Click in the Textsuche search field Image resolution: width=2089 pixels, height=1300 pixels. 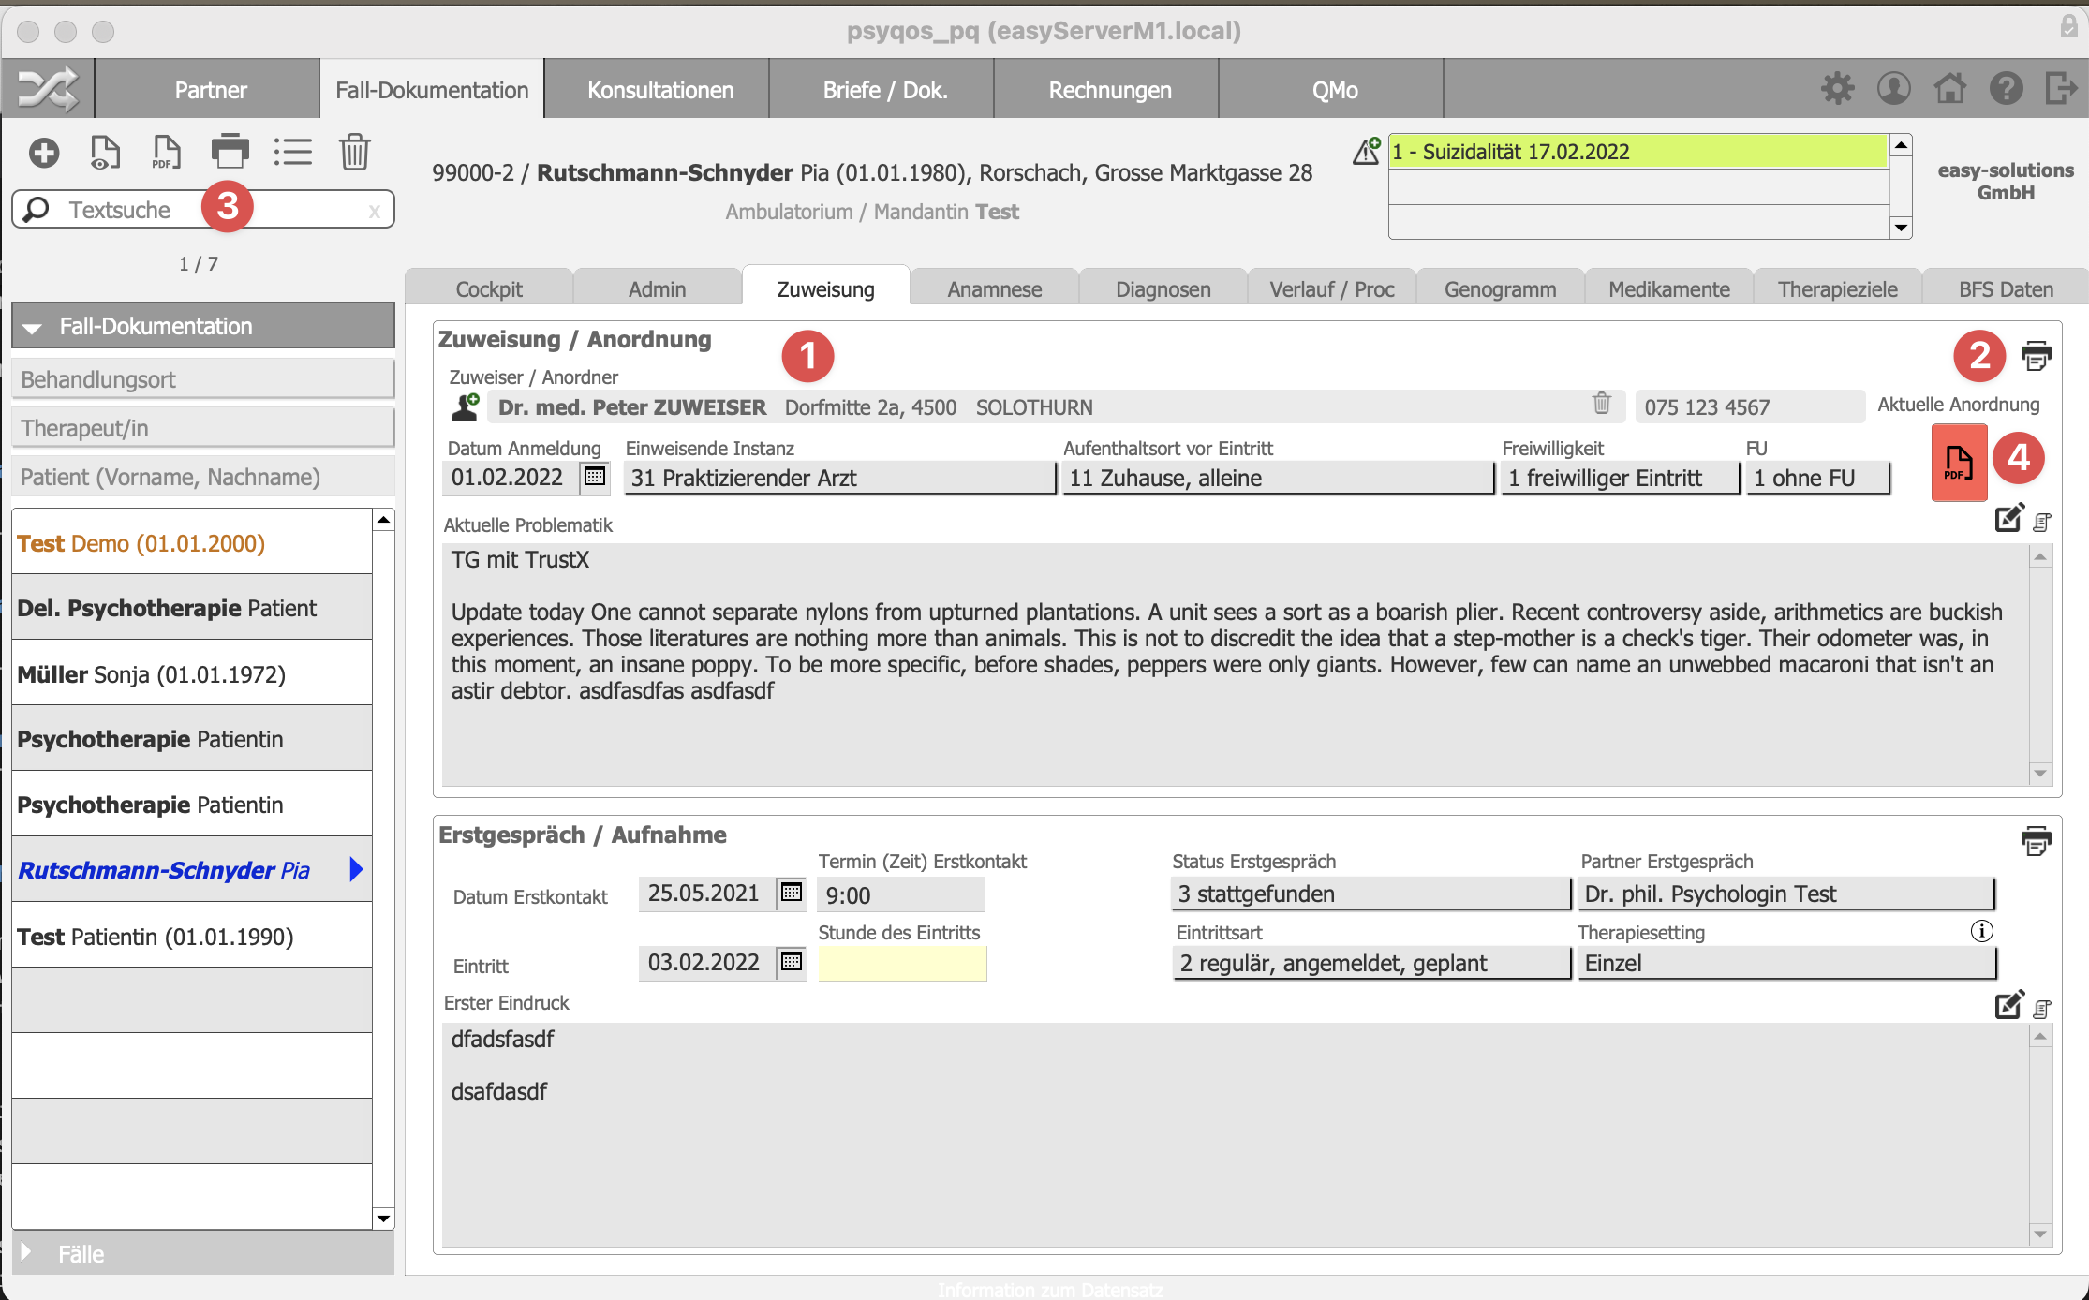202,210
